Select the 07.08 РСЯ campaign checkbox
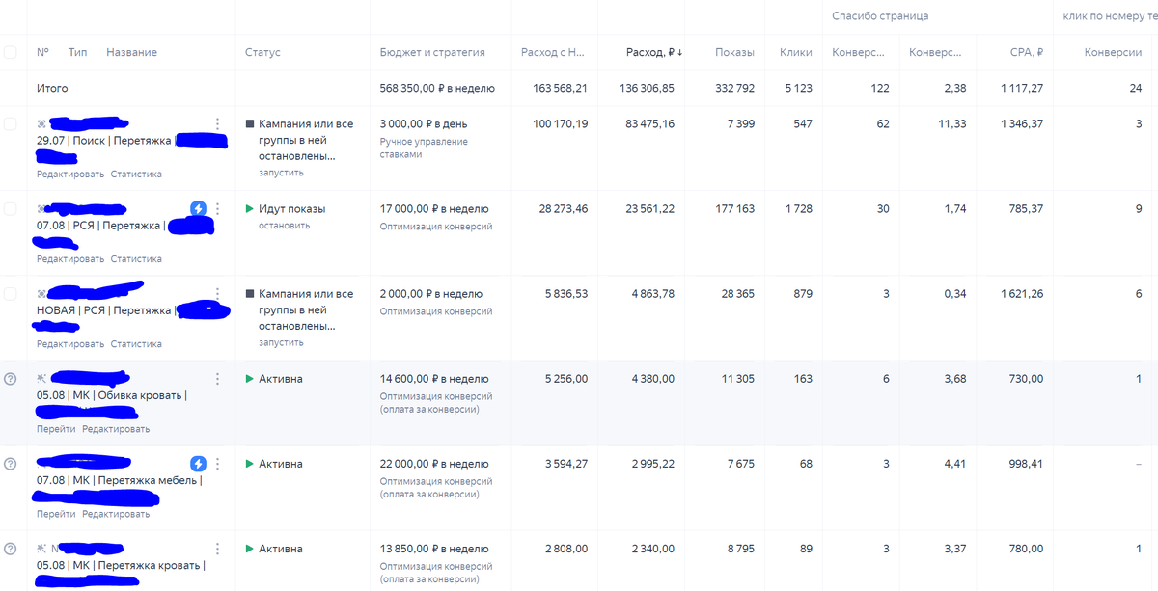Image resolution: width=1158 pixels, height=591 pixels. click(11, 209)
